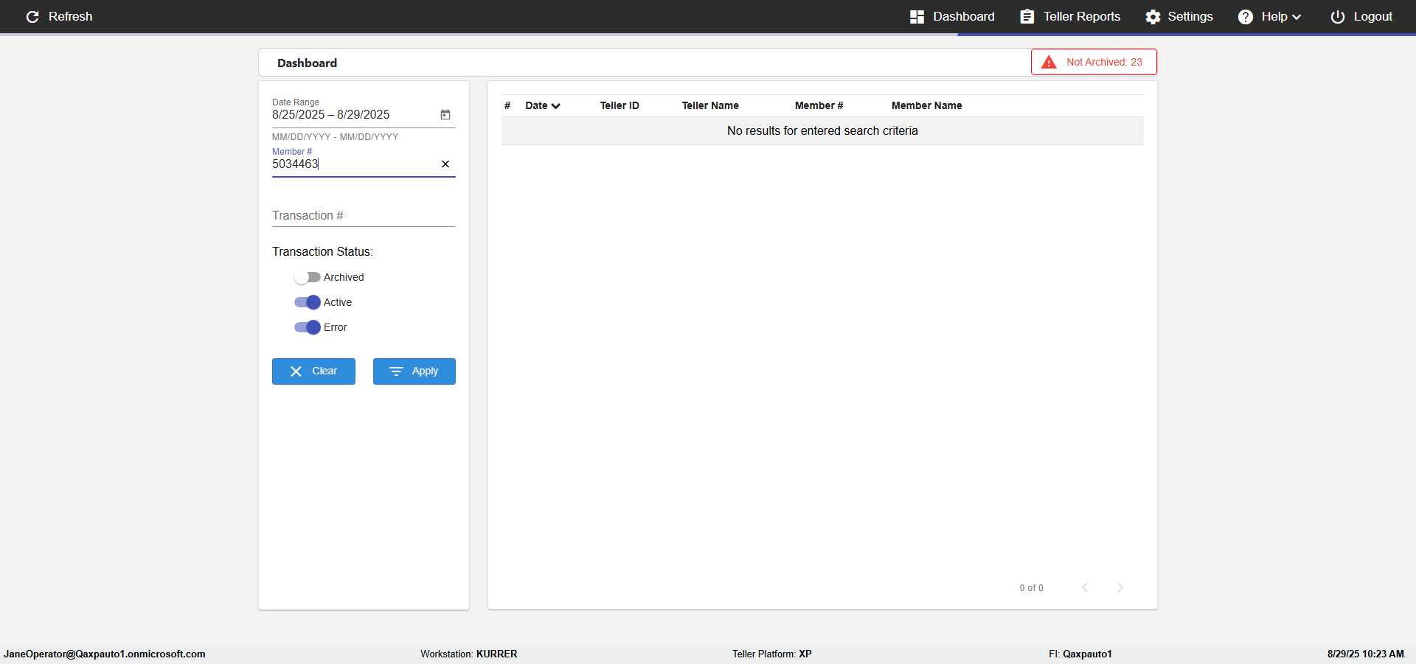Click the Dashboard panel title
This screenshot has width=1416, height=664.
pyautogui.click(x=307, y=63)
